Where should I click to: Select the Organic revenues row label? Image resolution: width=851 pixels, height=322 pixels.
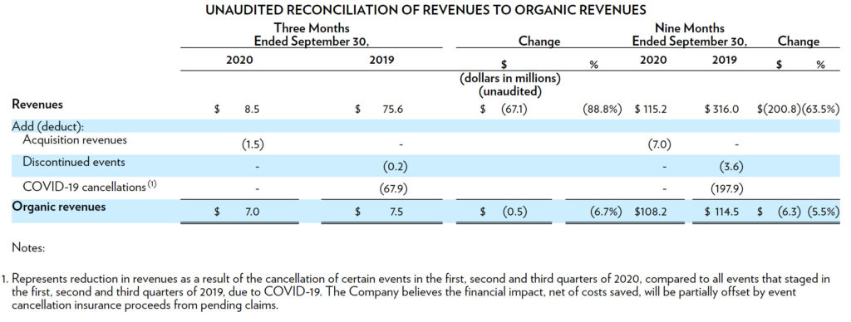click(59, 207)
